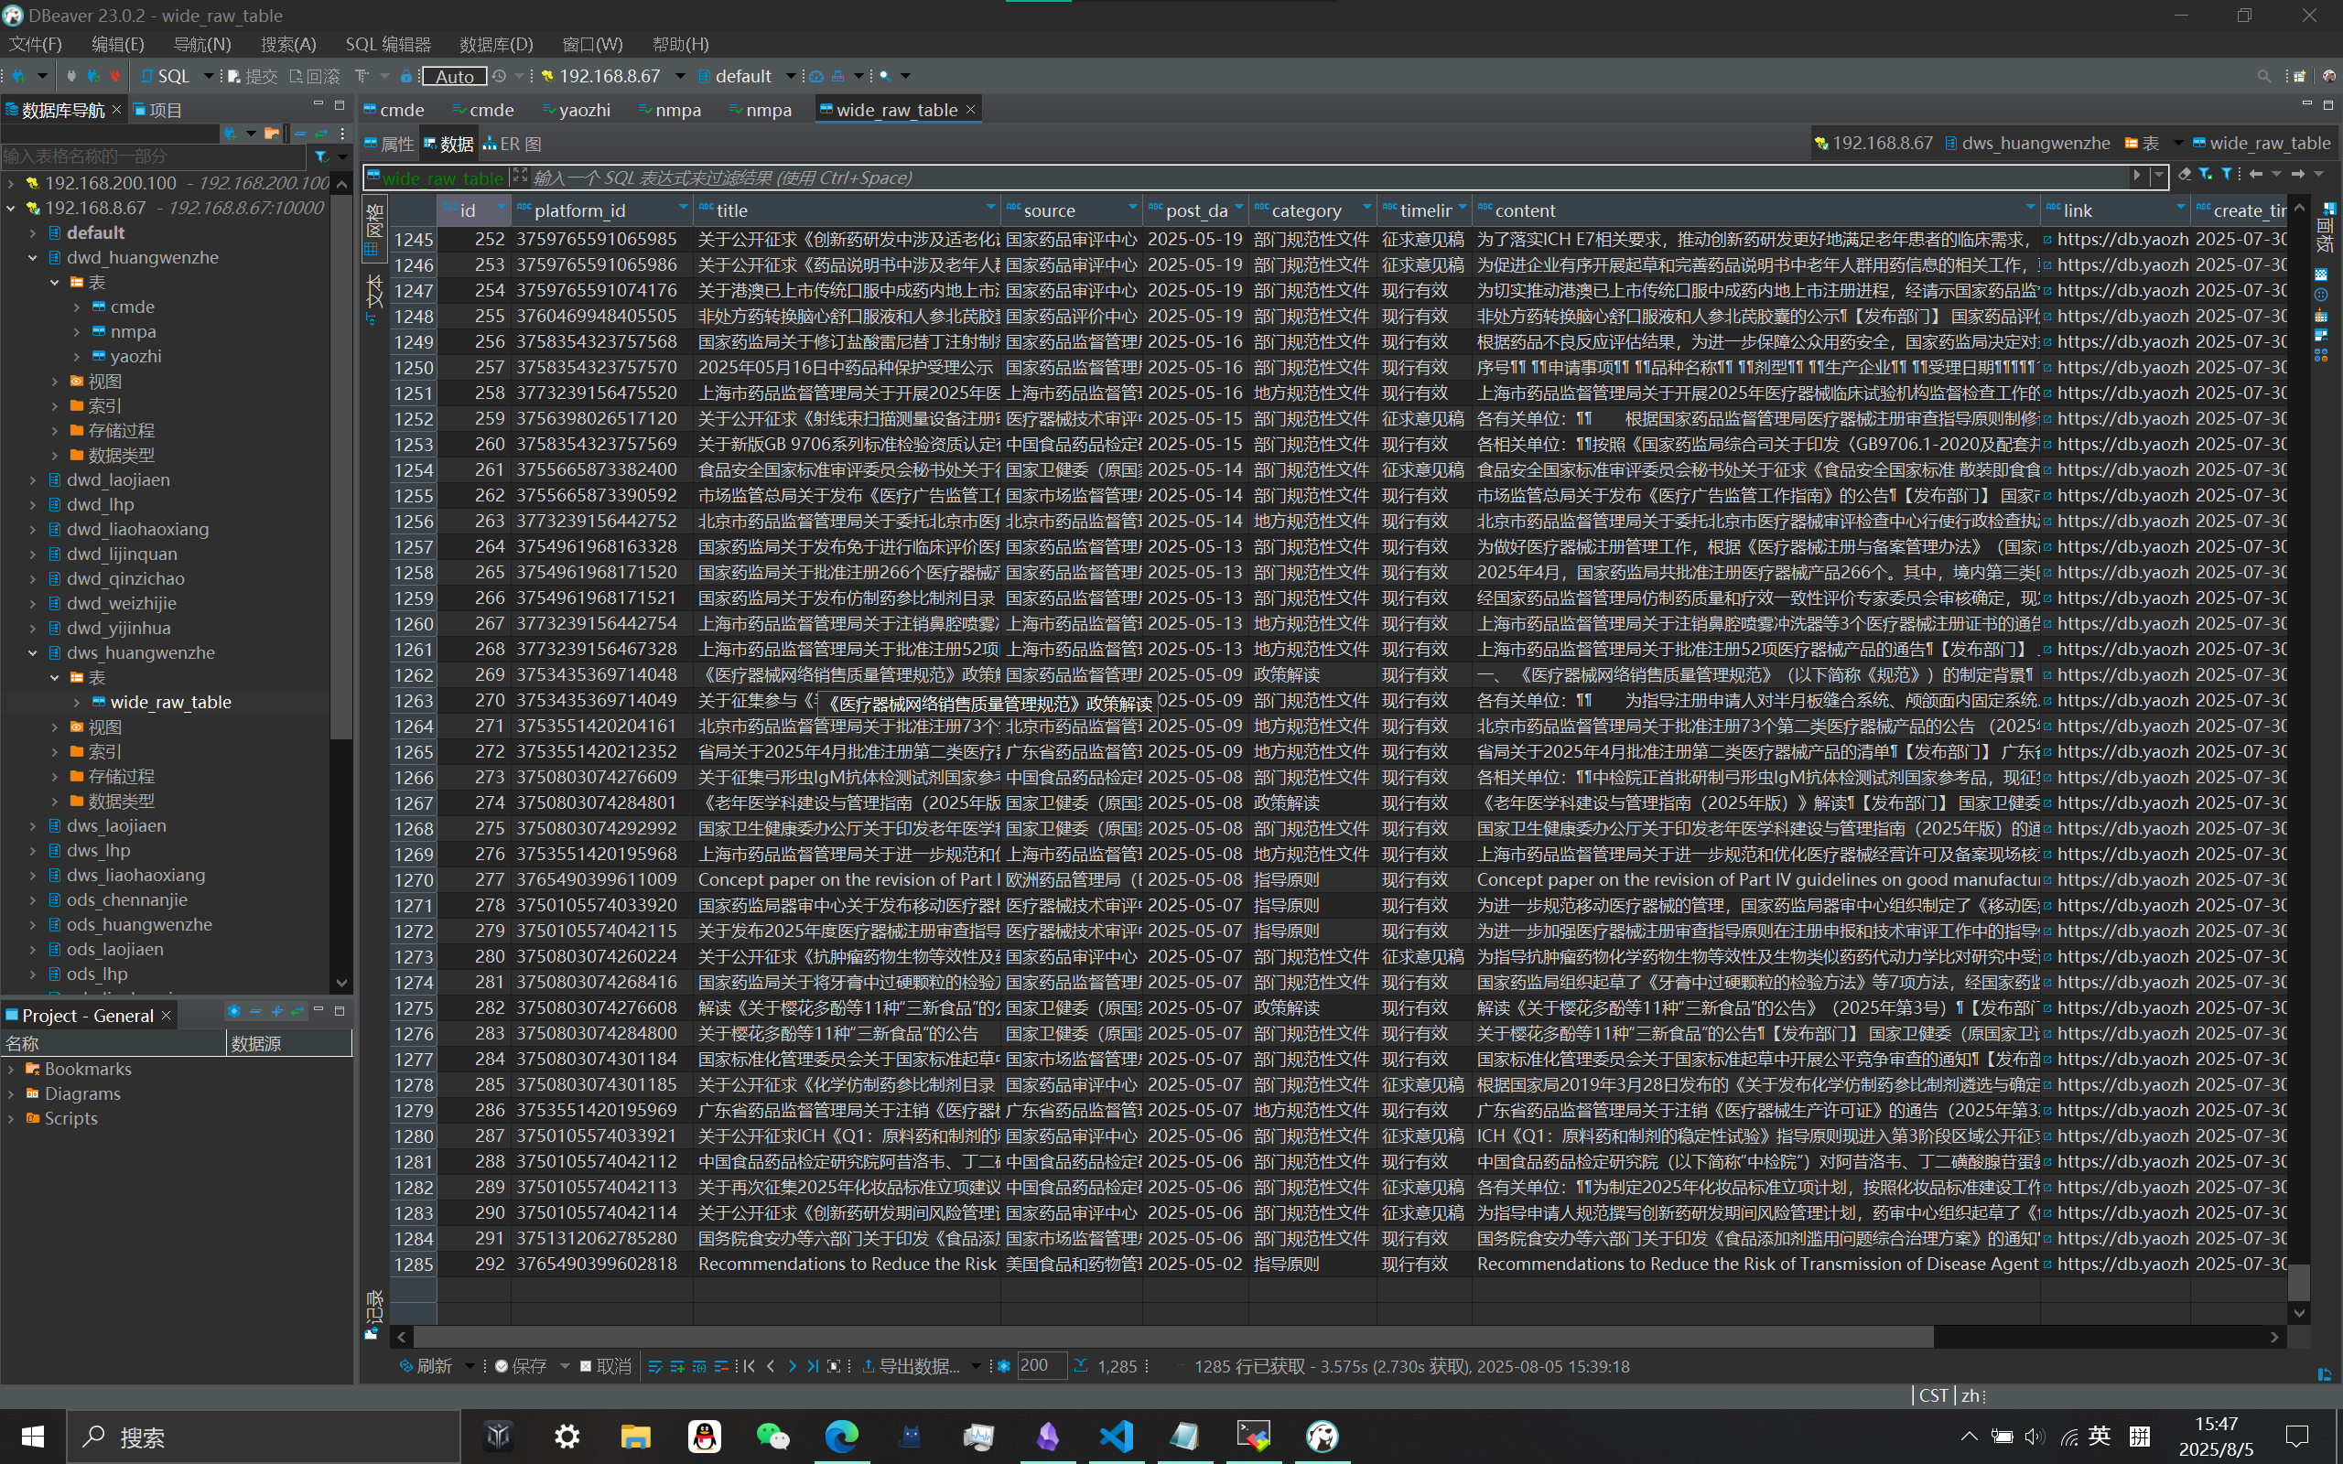Screen dimensions: 2343x1464
Task: Click the navigator filter funnel icon
Action: pyautogui.click(x=321, y=156)
